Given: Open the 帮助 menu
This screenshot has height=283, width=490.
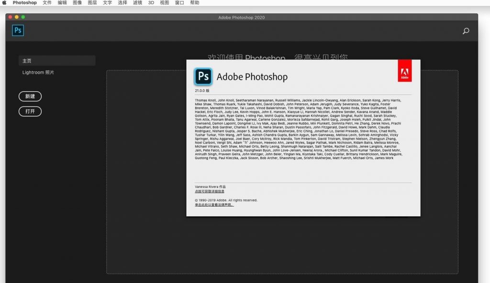Looking at the screenshot, I should pos(195,2).
